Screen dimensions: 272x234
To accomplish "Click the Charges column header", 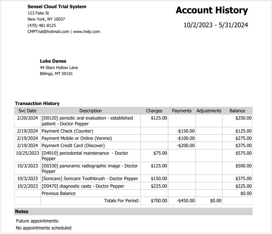I will [x=154, y=111].
